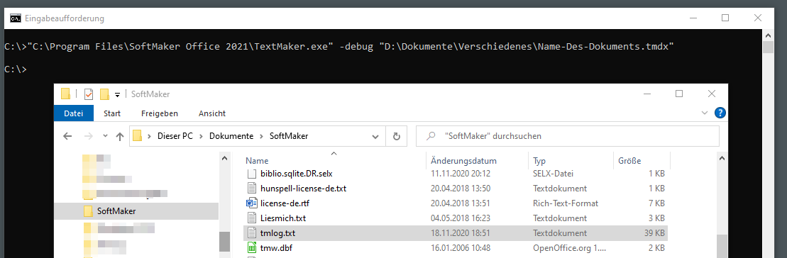The height and width of the screenshot is (258, 787).
Task: Open the Start ribbon tab
Action: (x=112, y=113)
